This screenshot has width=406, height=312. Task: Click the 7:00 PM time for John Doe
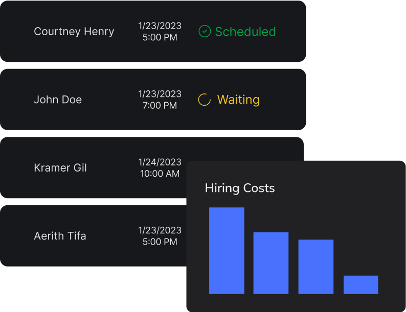tap(160, 106)
